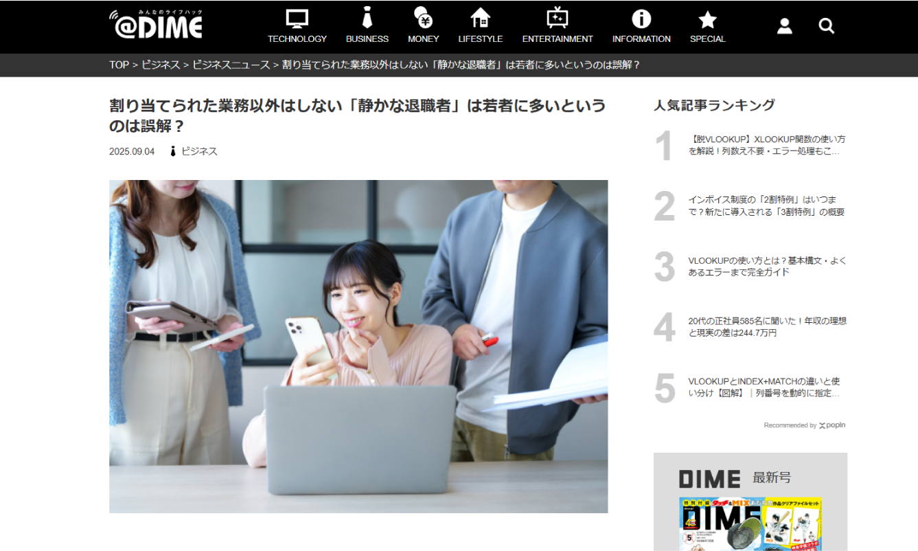
Task: Click the DIME latest issue cover
Action: coord(750,524)
